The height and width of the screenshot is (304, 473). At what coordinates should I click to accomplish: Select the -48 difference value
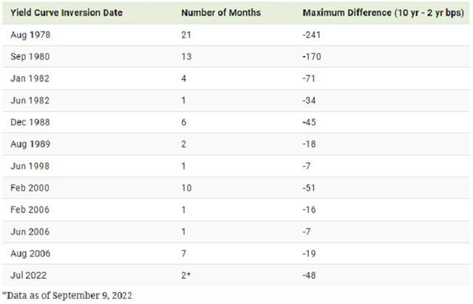[x=310, y=275]
